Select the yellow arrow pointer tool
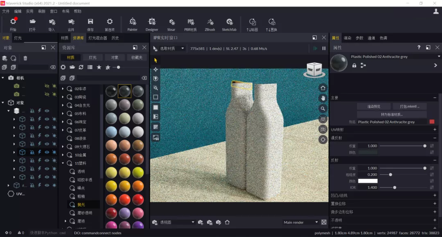Viewport: 442px width, 237px height. pos(156,60)
